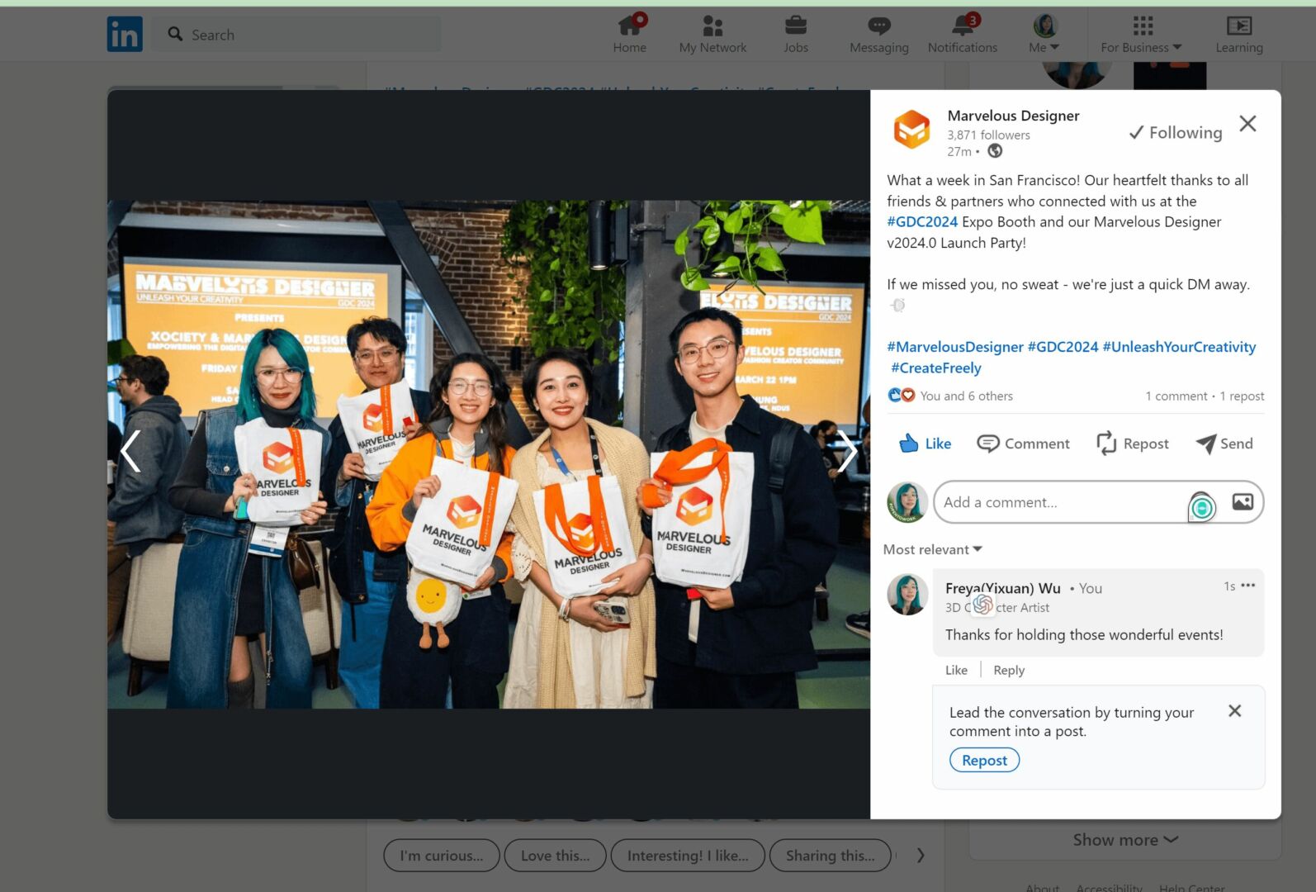Open For Business dropdown menu
Screen dimensions: 1316x892
point(1141,34)
